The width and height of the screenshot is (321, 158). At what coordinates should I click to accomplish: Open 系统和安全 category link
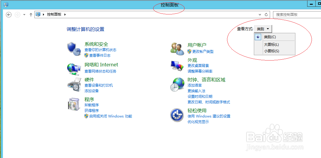click(96, 44)
